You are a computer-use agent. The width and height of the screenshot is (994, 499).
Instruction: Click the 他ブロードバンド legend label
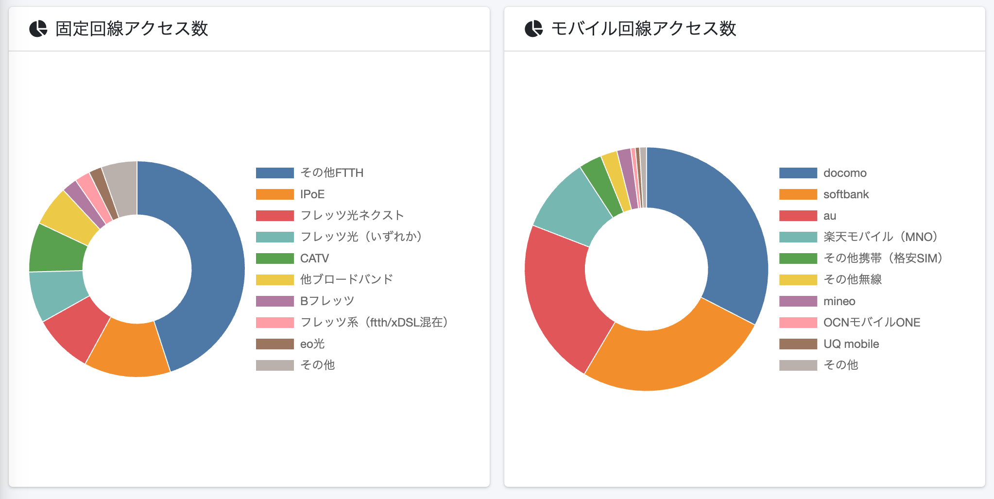click(x=346, y=279)
